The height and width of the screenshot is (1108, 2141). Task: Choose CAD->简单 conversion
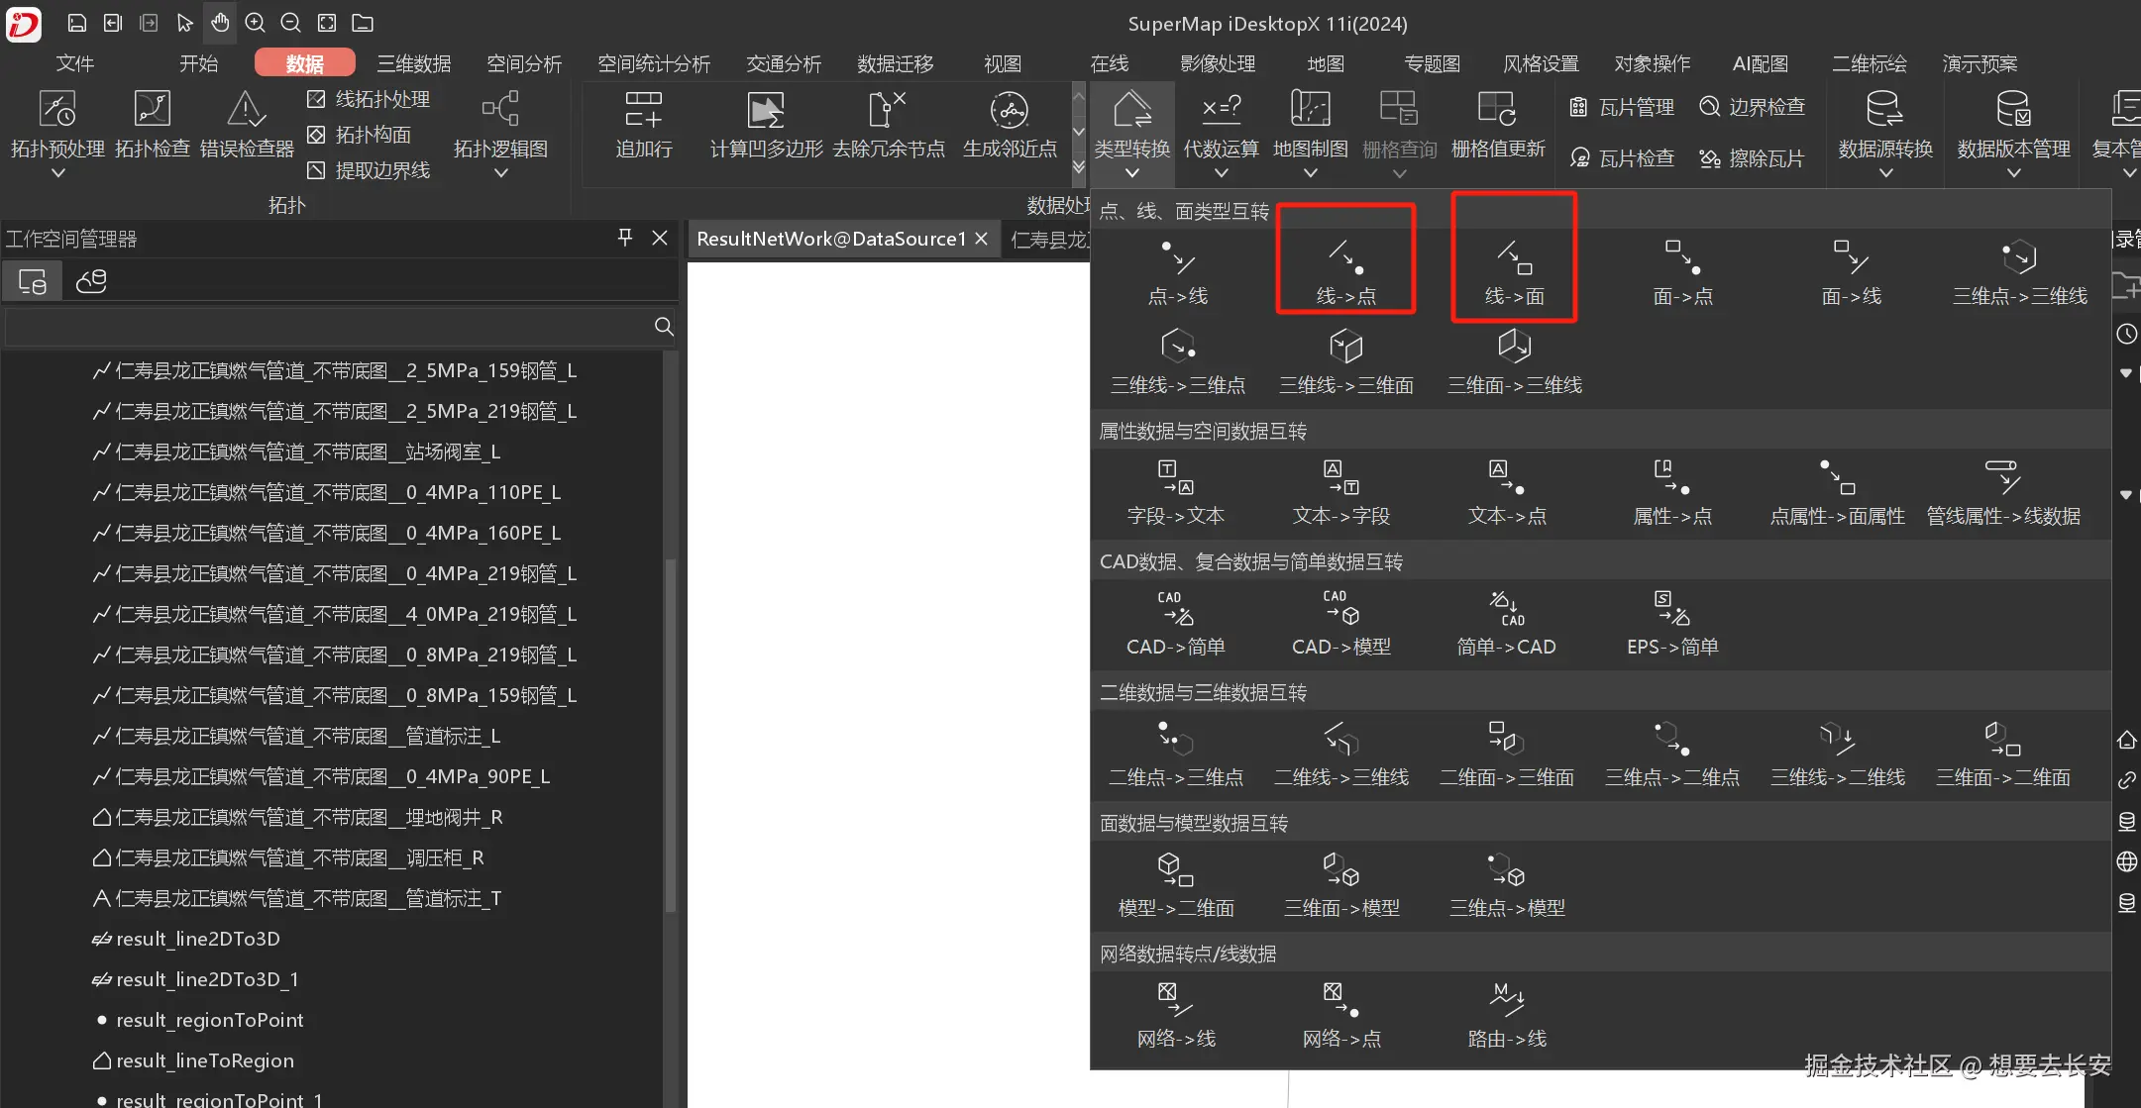point(1176,622)
